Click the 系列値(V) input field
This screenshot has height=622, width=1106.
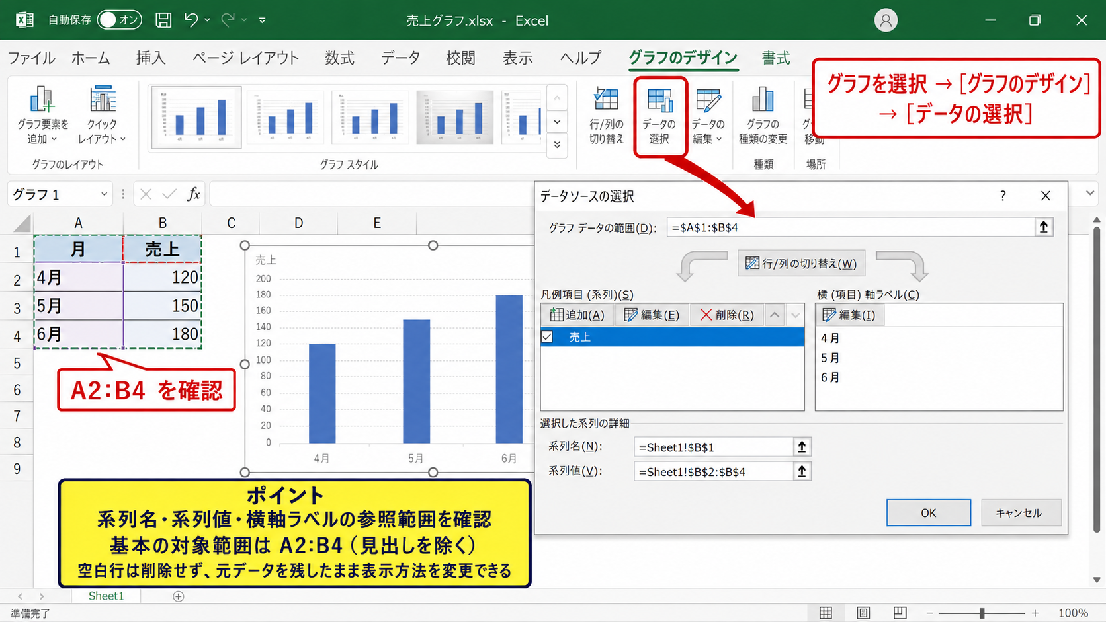[713, 471]
